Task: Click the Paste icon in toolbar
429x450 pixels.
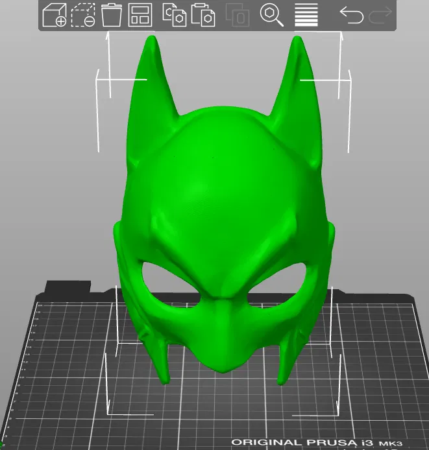Action: tap(203, 15)
